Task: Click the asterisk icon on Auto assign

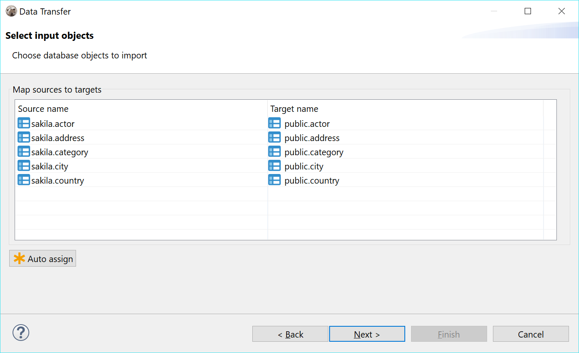Action: pyautogui.click(x=19, y=258)
